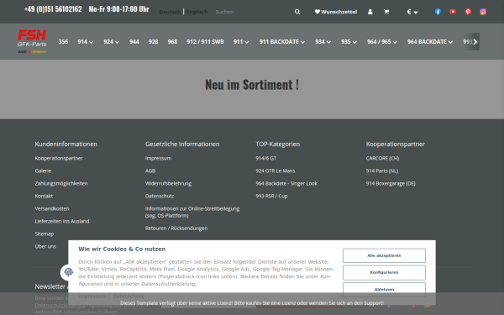
Task: Open CARCORE (CH) partner link
Action: [382, 158]
